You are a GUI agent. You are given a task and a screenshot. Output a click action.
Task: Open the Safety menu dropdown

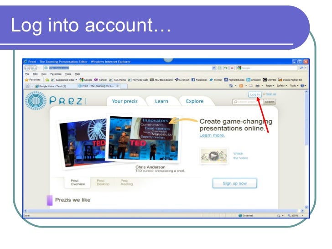[x=282, y=86]
